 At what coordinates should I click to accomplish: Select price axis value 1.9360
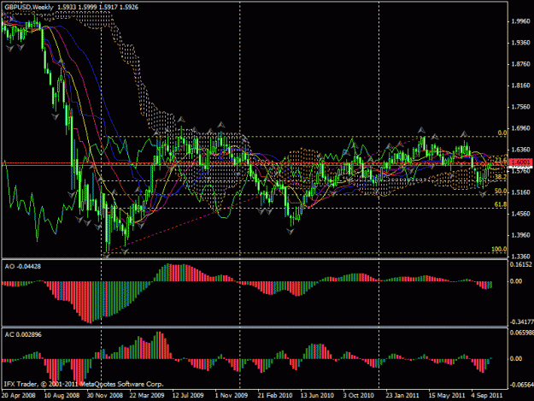coord(521,43)
